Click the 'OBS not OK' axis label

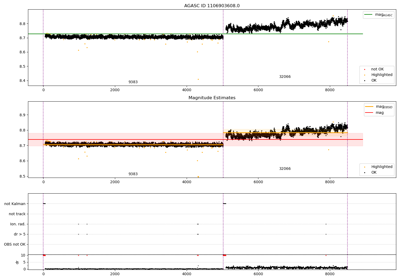(15, 244)
